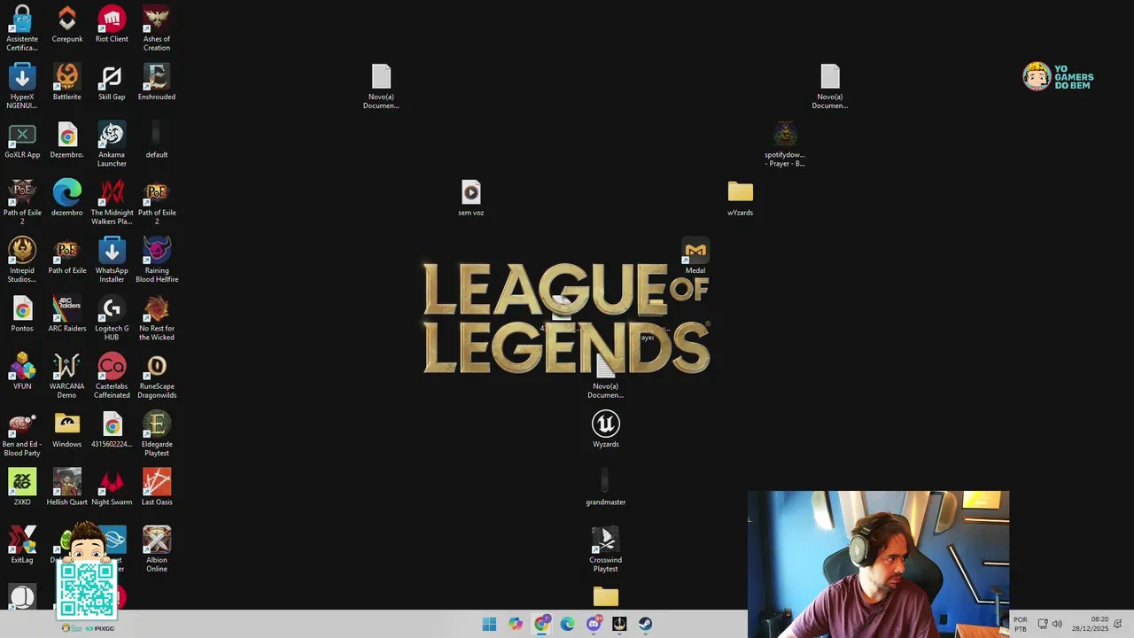Select the Windows folder on desktop
1134x638 pixels.
(x=67, y=430)
